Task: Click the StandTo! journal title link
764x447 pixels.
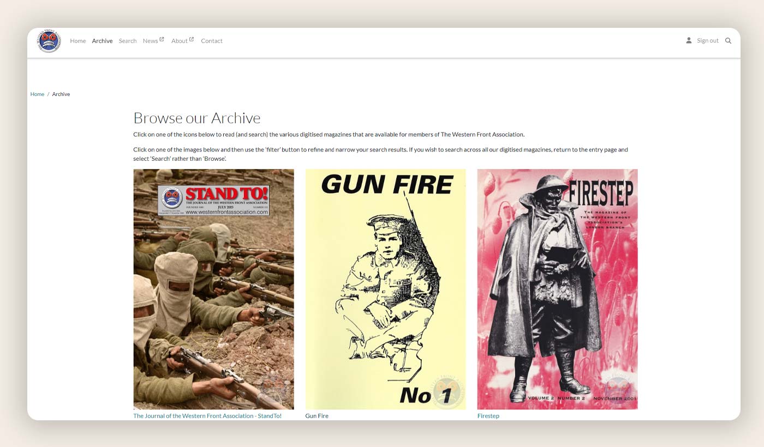Action: [207, 416]
